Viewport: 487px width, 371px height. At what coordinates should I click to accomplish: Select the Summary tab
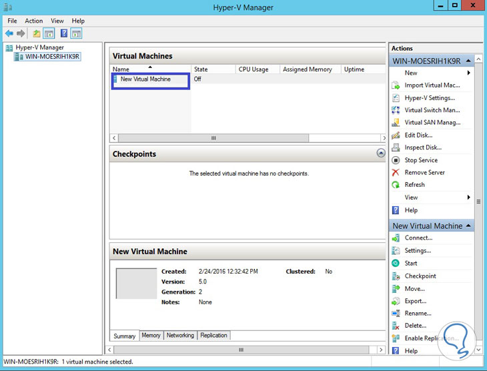(125, 336)
